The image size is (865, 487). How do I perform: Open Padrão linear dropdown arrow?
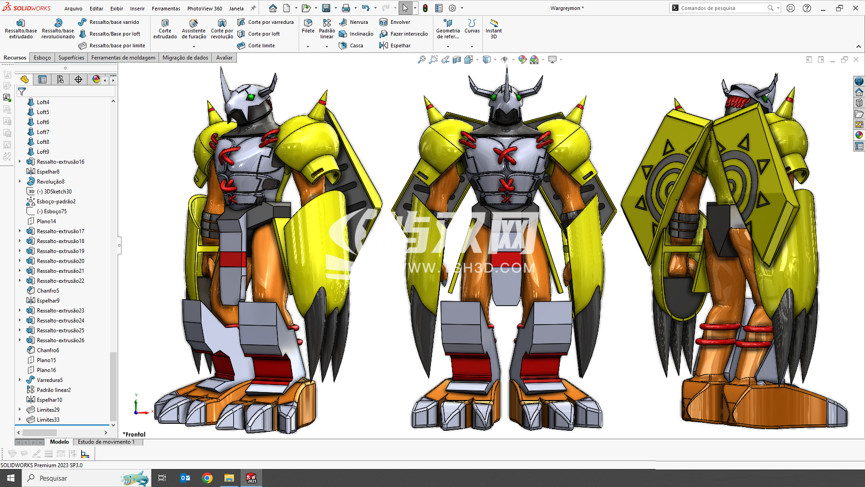(x=326, y=47)
